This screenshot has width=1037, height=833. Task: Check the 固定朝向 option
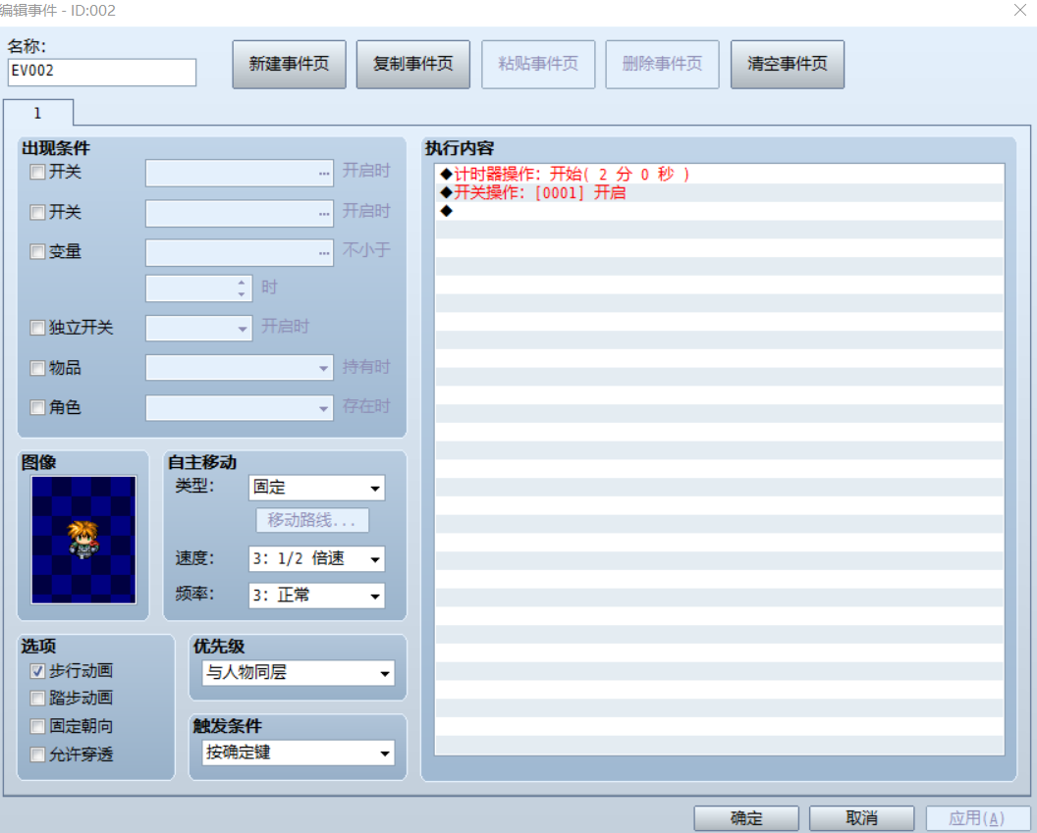[37, 727]
